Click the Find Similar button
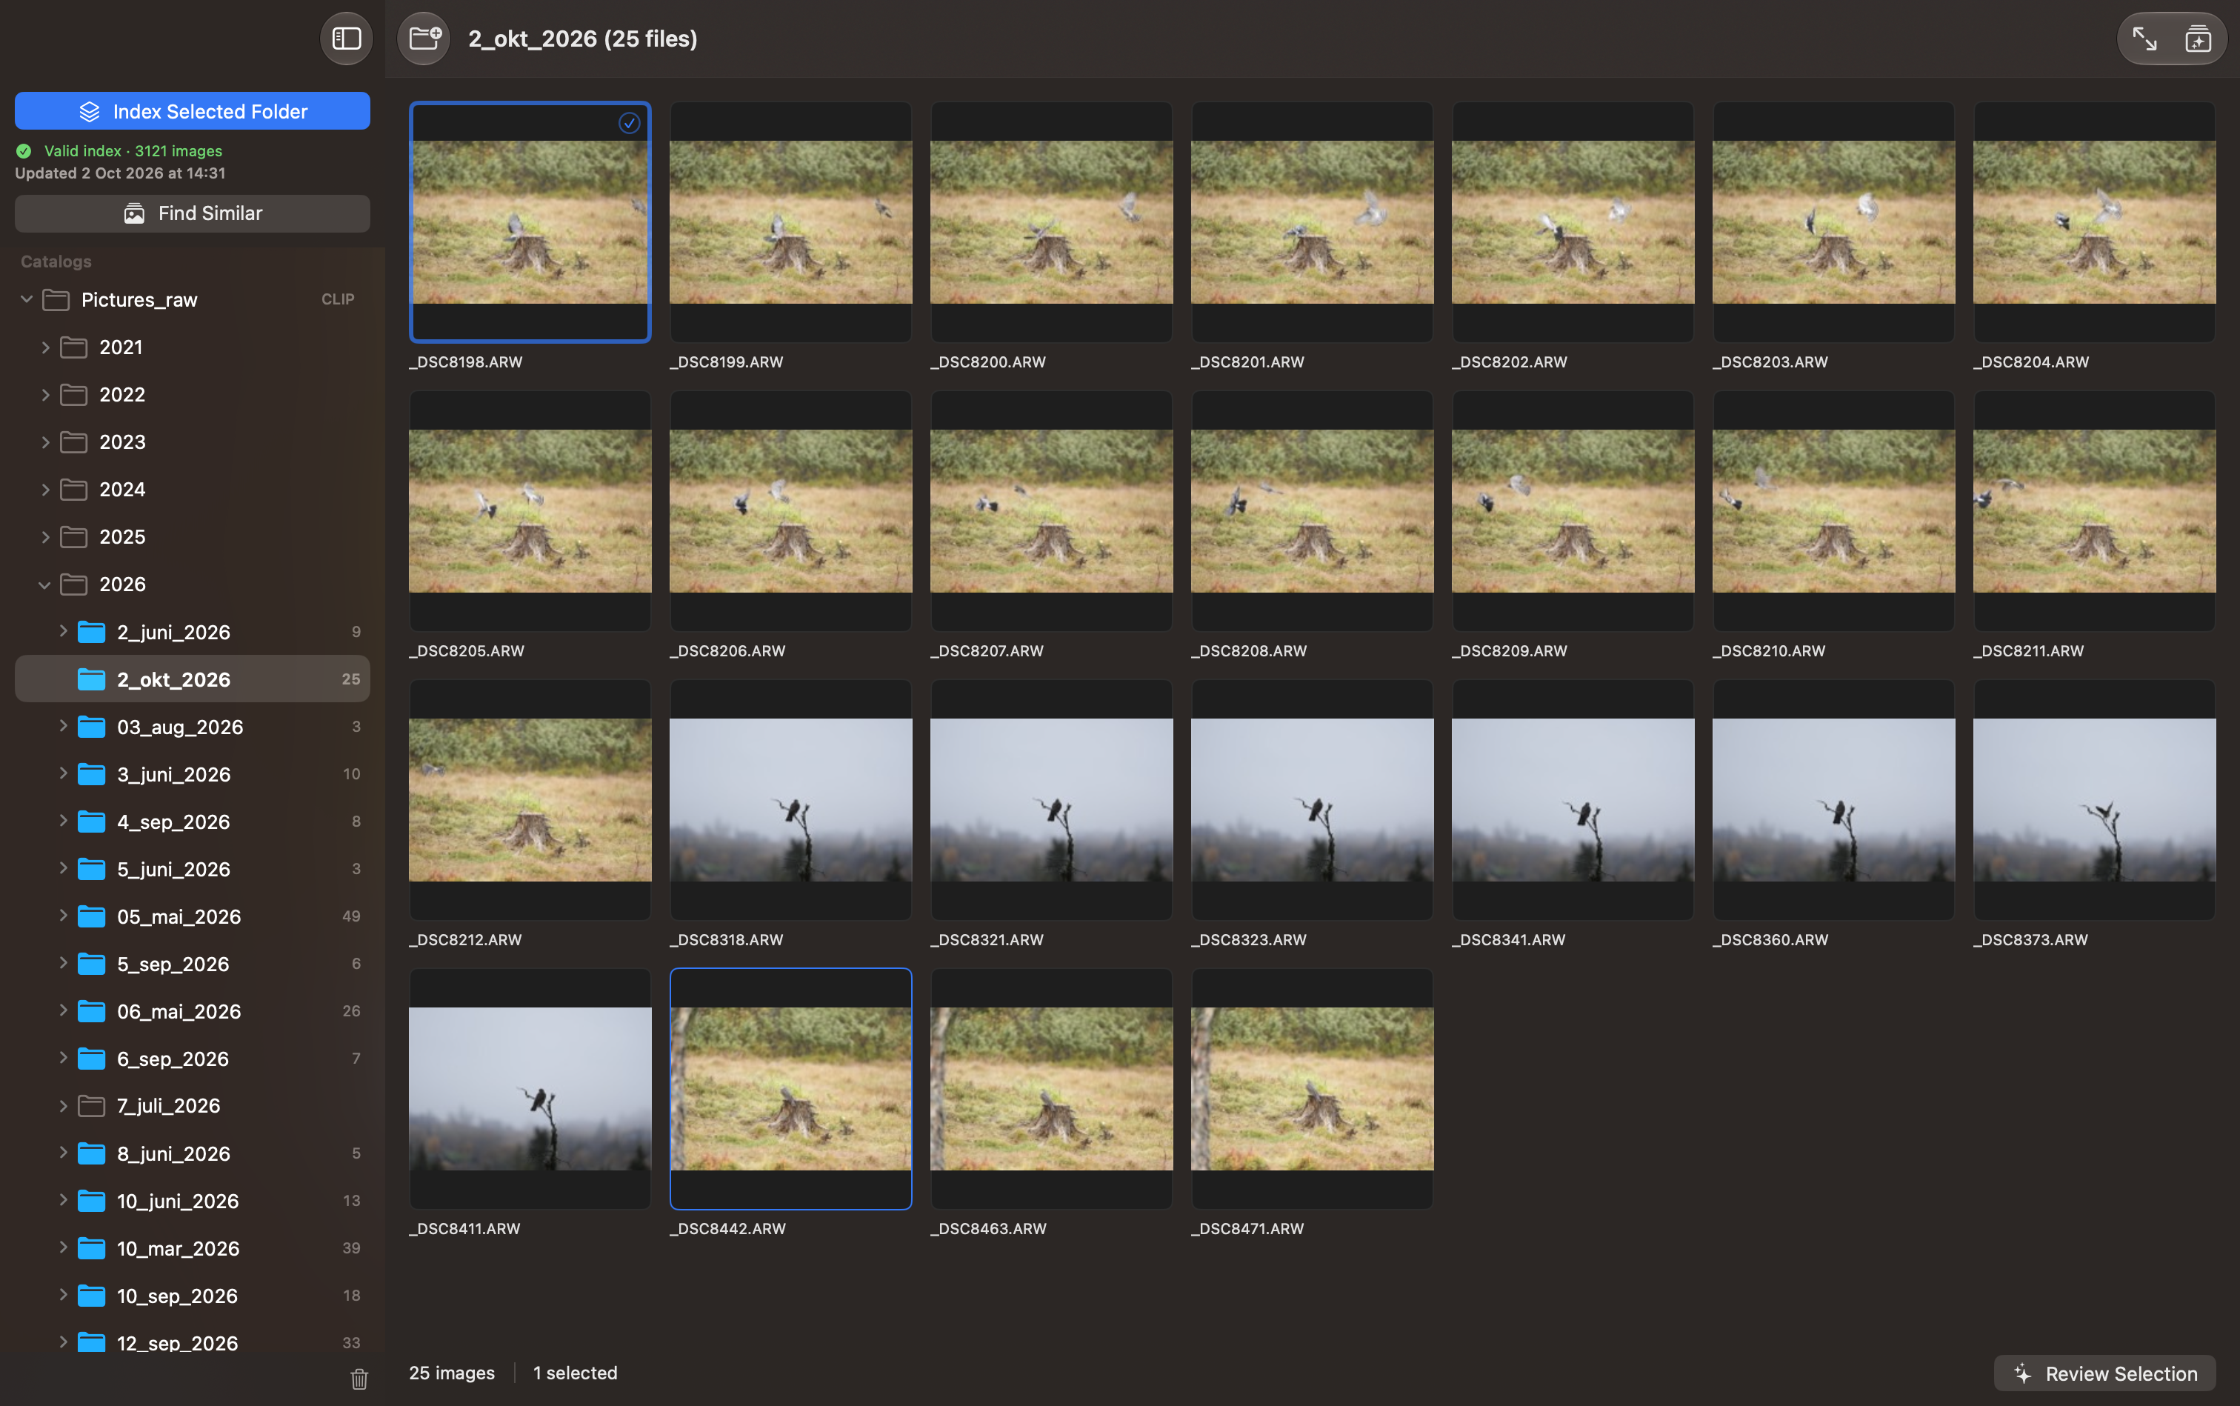The height and width of the screenshot is (1406, 2240). tap(193, 213)
